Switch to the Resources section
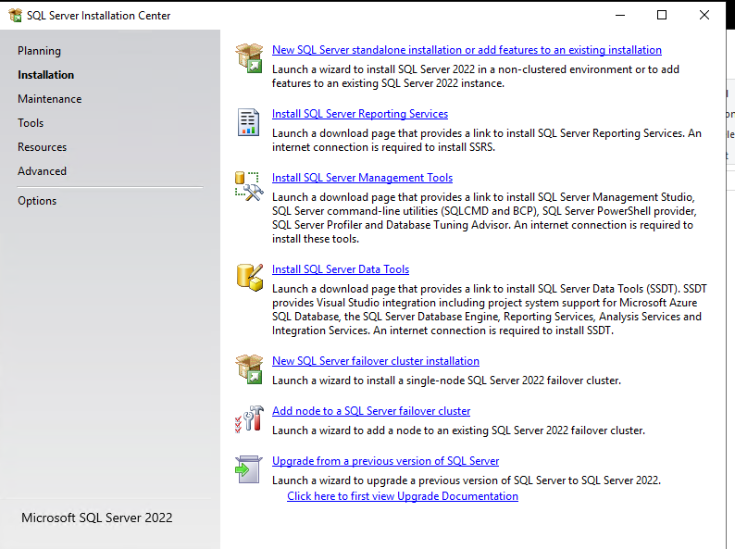The image size is (735, 549). 43,147
